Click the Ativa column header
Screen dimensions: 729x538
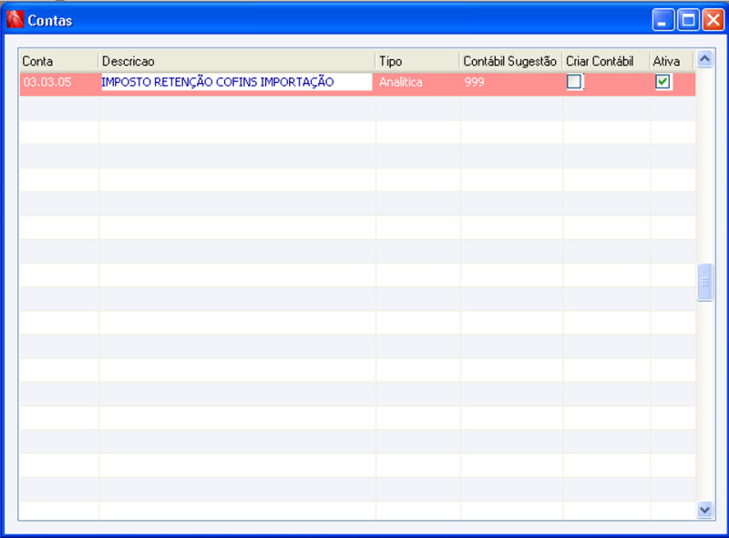(668, 60)
